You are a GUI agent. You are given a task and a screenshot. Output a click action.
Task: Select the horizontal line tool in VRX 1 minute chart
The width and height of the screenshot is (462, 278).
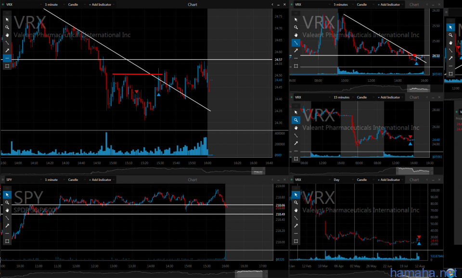[7, 58]
